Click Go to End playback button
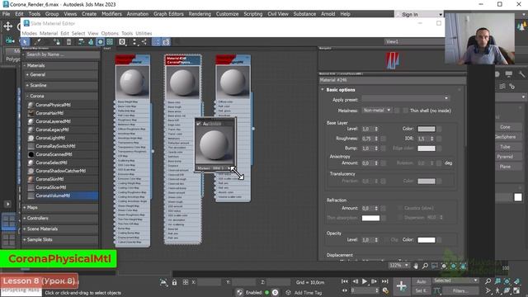Viewport: 528px width, 297px height. coord(385,281)
